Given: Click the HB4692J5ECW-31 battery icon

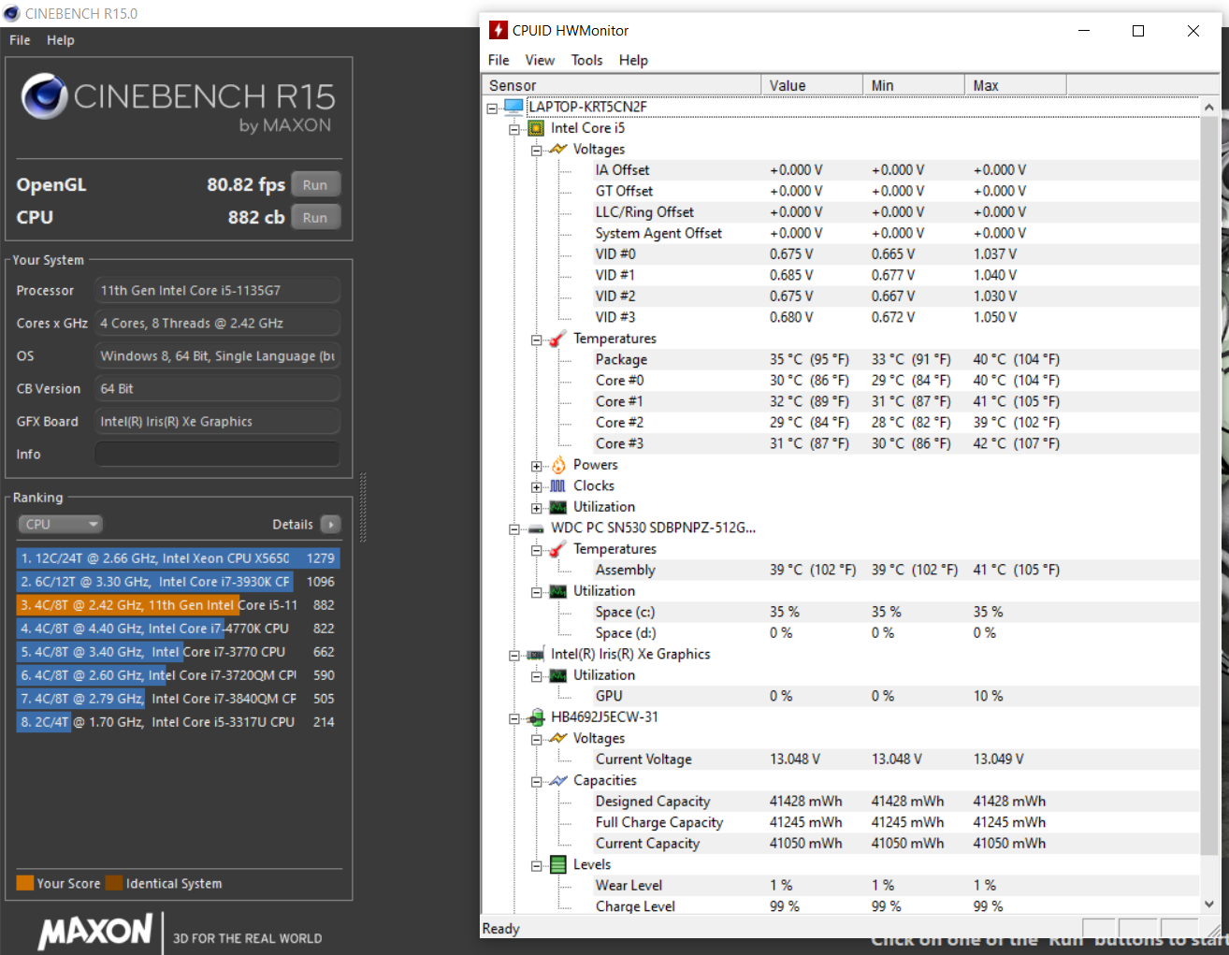Looking at the screenshot, I should point(536,717).
